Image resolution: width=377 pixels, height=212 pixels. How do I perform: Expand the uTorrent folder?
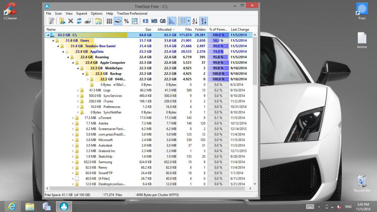tap(73, 118)
